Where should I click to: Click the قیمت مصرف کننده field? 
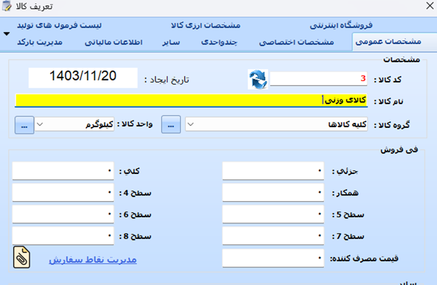(x=273, y=258)
